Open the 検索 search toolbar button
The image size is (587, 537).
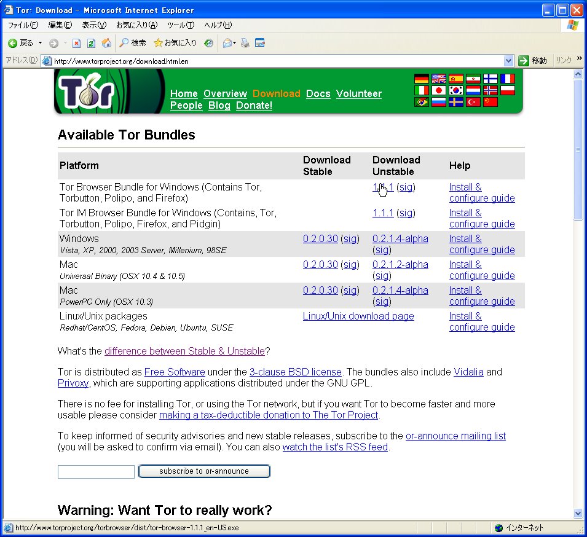coord(133,43)
